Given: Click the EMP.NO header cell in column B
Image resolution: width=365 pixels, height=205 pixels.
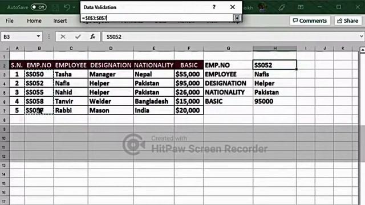Looking at the screenshot, I should [39, 65].
